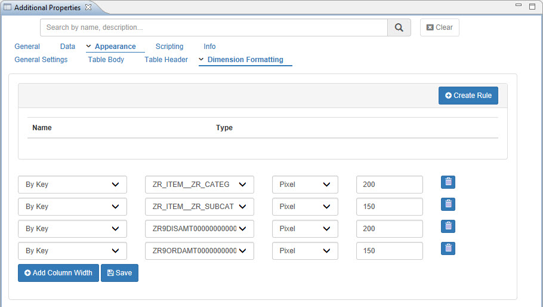Viewport: 543px width, 307px height.
Task: Minimize the Additional Properties panel
Action: [517, 7]
